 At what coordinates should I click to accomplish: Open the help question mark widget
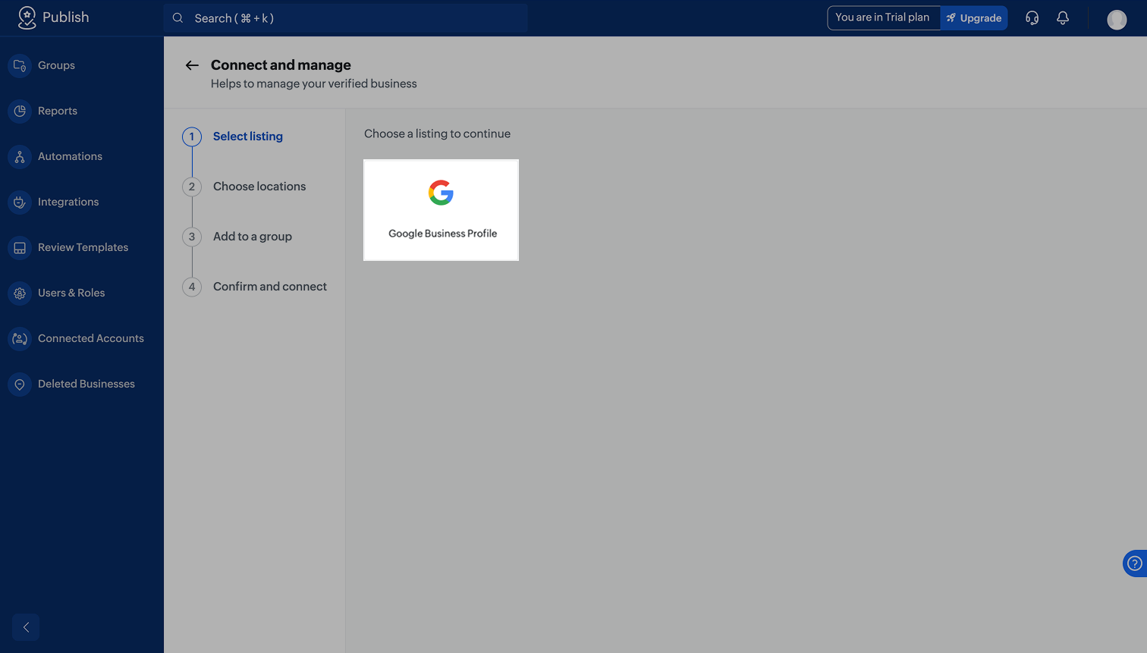coord(1135,564)
